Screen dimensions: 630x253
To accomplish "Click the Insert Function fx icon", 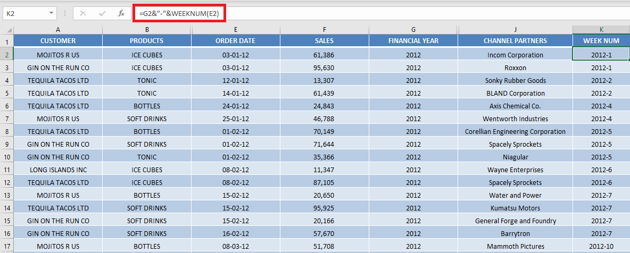I will coord(121,13).
